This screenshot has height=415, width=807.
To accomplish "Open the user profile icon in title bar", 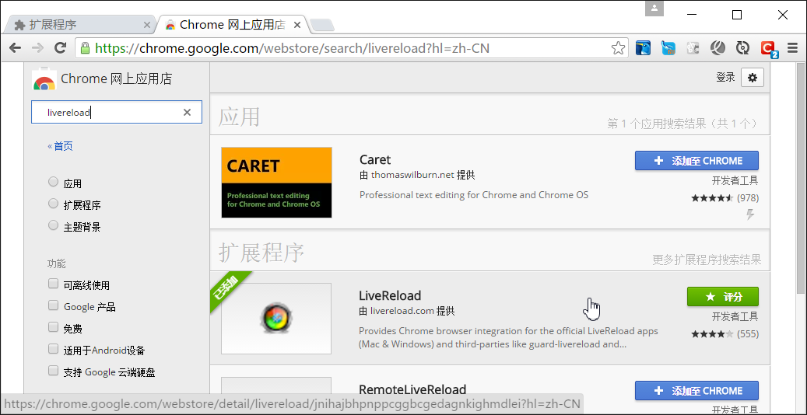I will click(x=654, y=9).
